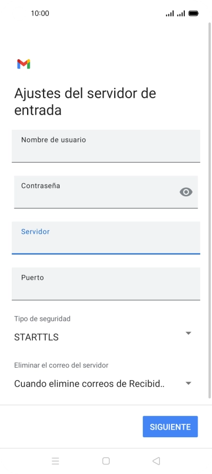The width and height of the screenshot is (212, 474).
Task: Tap the SIGUIENTE button
Action: tap(170, 426)
